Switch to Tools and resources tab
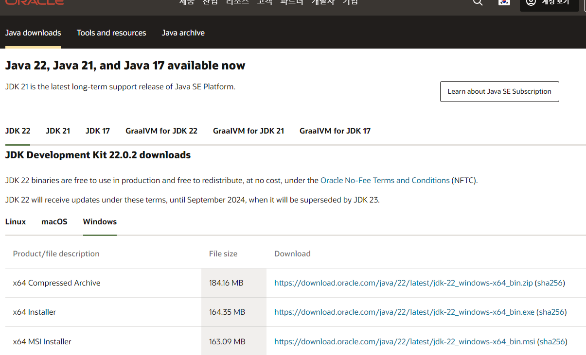The image size is (586, 355). pos(111,33)
